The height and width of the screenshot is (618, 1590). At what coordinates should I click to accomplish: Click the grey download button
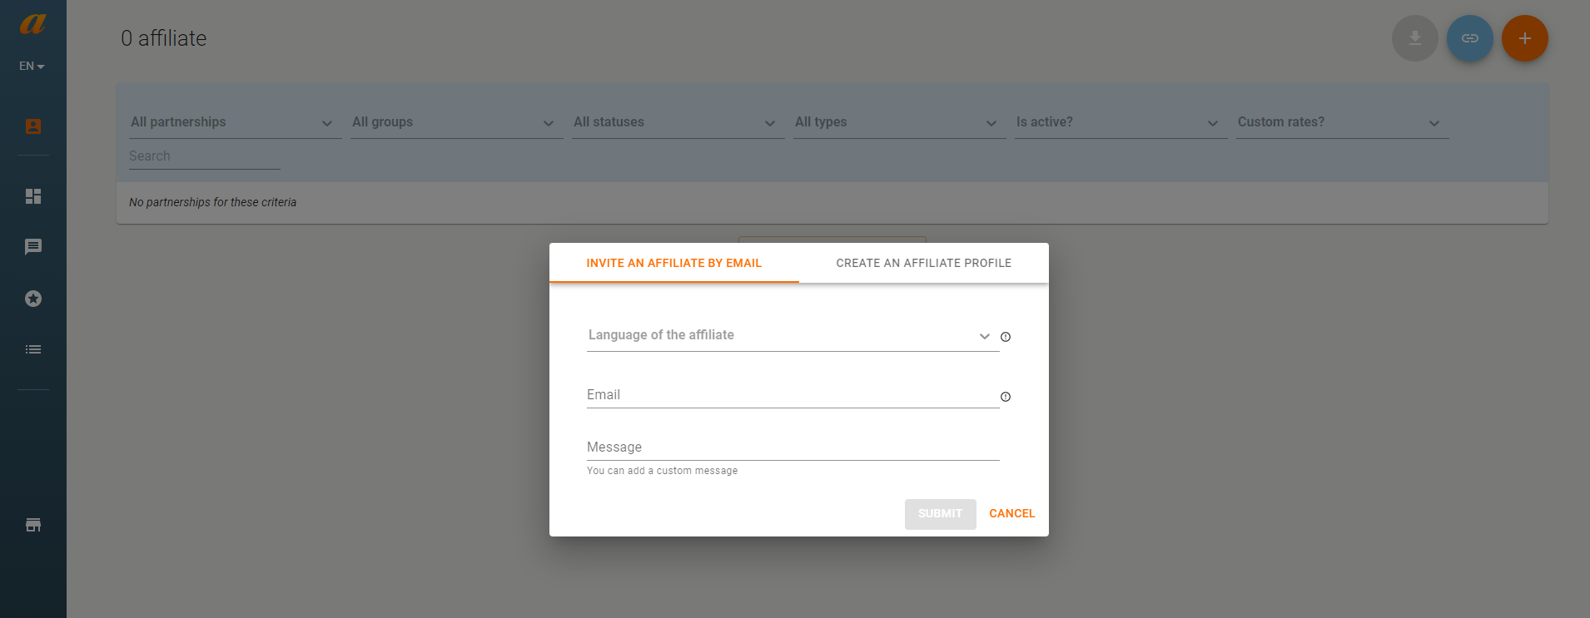[1415, 38]
